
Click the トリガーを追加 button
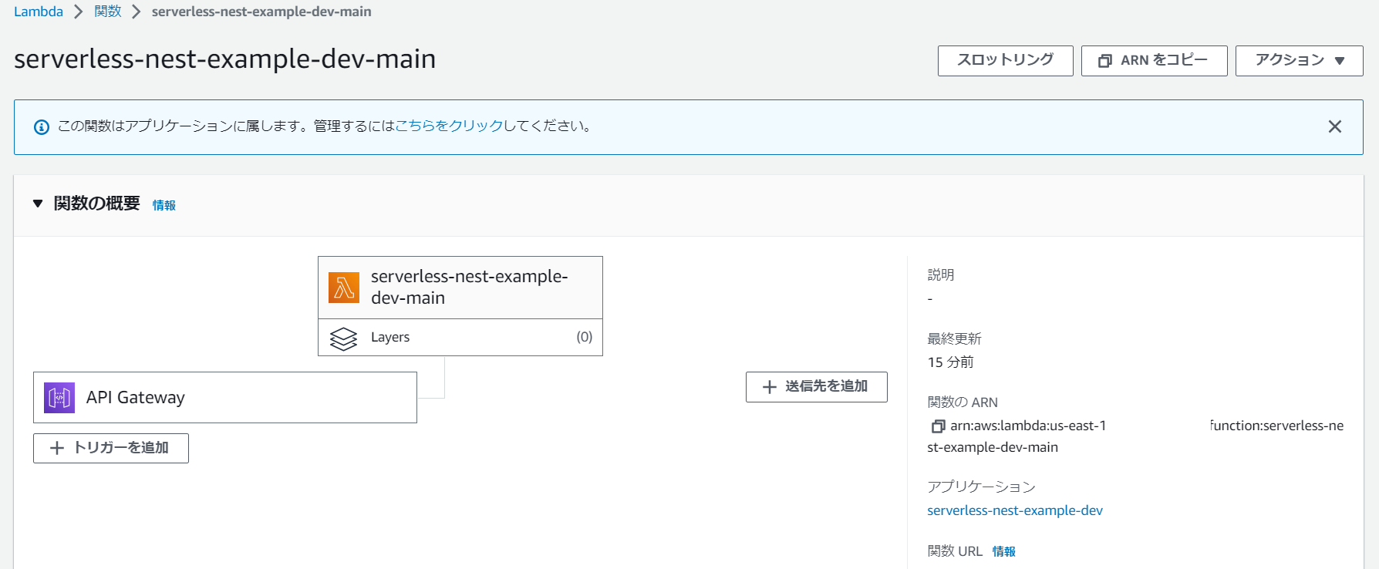click(111, 448)
